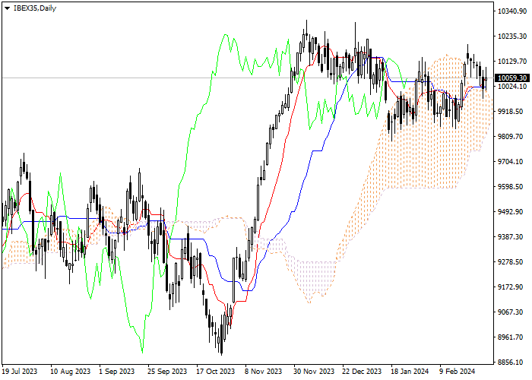Open the IBEX35 chart dropdown triangle
532x380 pixels.
point(7,8)
